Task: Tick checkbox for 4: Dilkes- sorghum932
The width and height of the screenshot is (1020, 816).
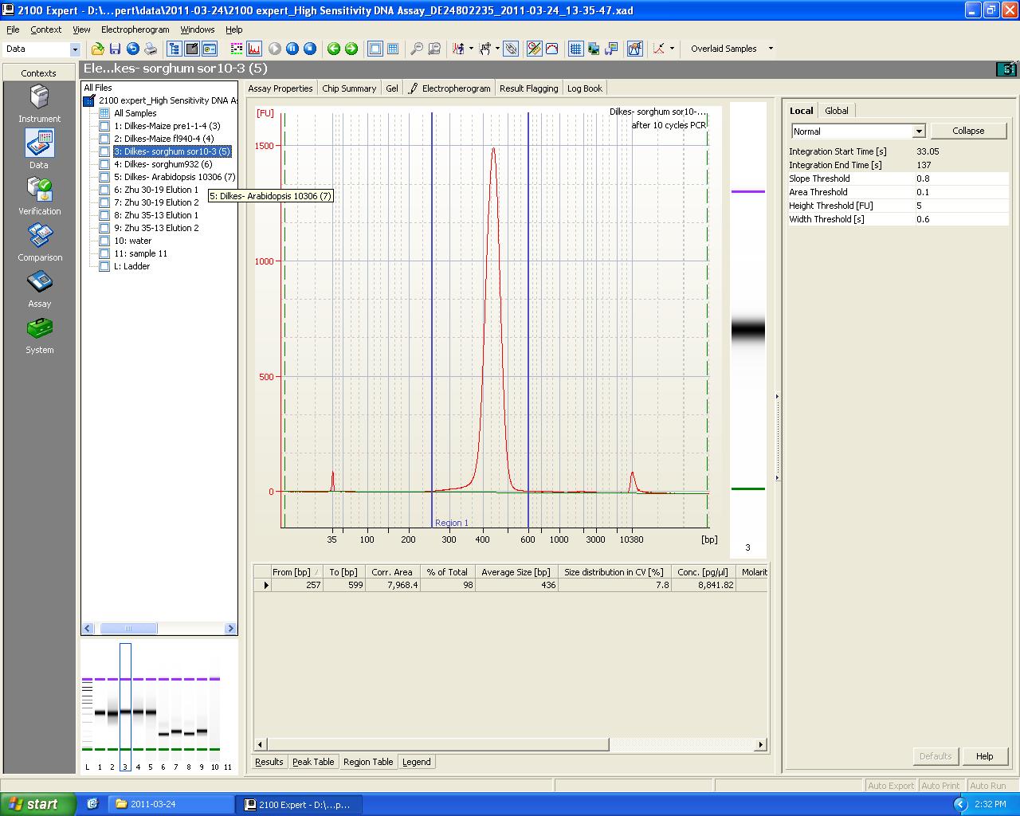Action: (104, 164)
